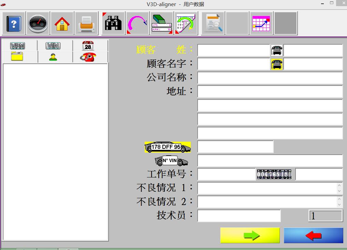Click the 公司名称 input field

click(x=270, y=78)
